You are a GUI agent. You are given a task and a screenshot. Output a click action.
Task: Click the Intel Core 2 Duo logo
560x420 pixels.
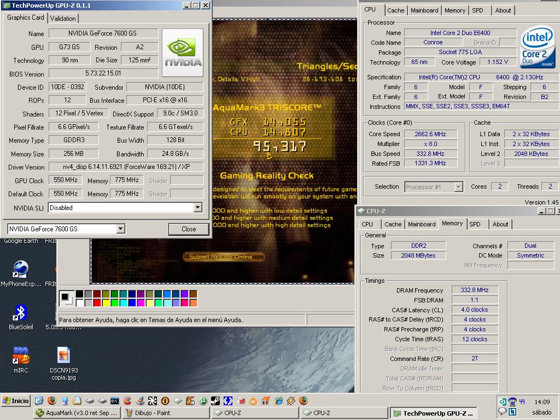pyautogui.click(x=538, y=46)
